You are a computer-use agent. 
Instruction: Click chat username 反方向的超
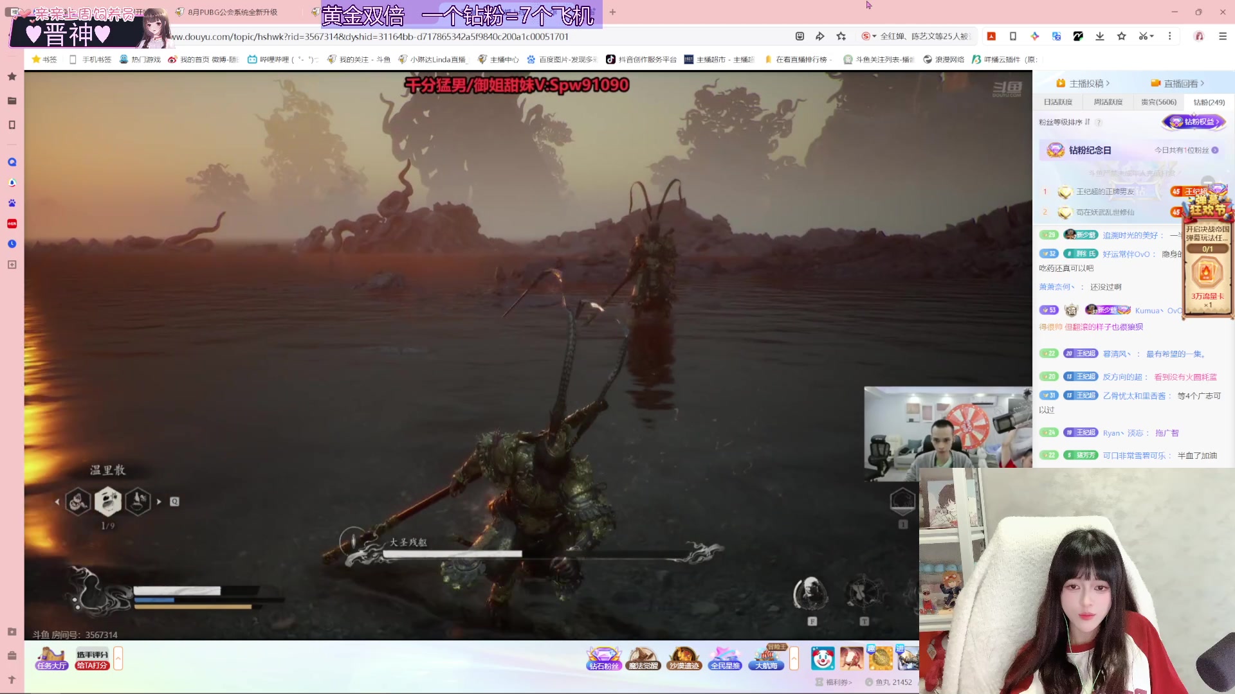(1122, 377)
